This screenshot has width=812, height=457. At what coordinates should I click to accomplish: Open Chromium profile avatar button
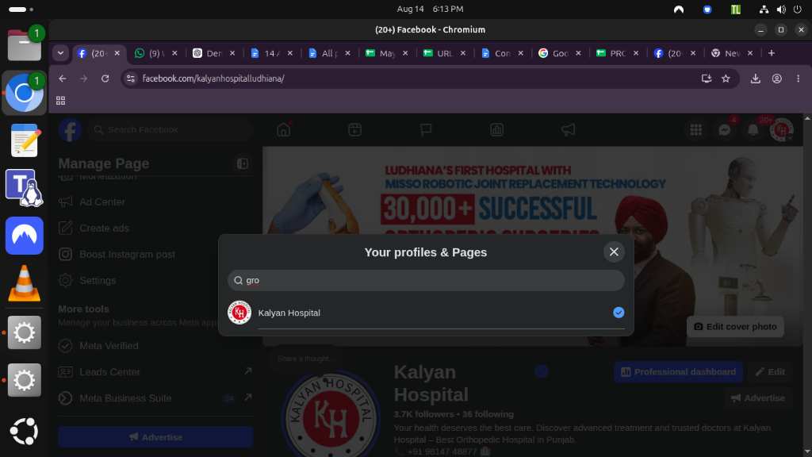[777, 79]
